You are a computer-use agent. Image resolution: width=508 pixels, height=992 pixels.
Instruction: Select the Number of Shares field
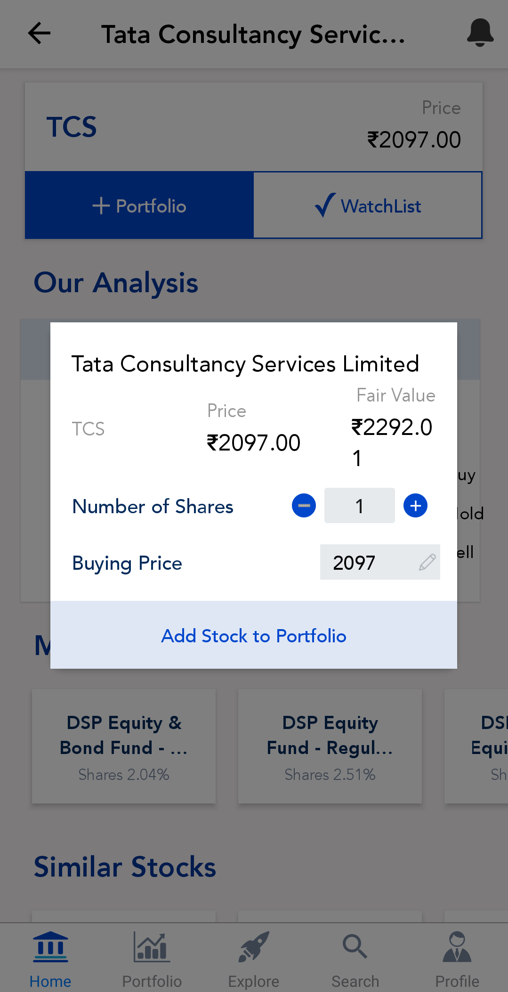tap(359, 506)
